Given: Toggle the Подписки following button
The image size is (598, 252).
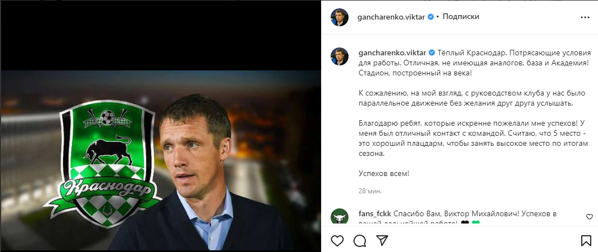Looking at the screenshot, I should point(461,17).
